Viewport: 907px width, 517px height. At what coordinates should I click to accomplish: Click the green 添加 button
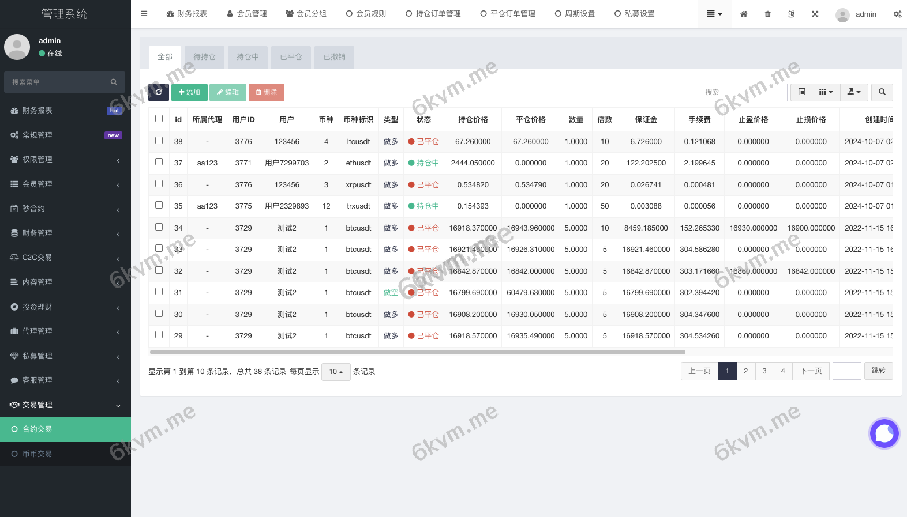189,92
